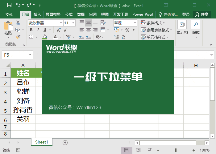Click the macro record icon in status bar
216x154 pixels.
(18, 150)
